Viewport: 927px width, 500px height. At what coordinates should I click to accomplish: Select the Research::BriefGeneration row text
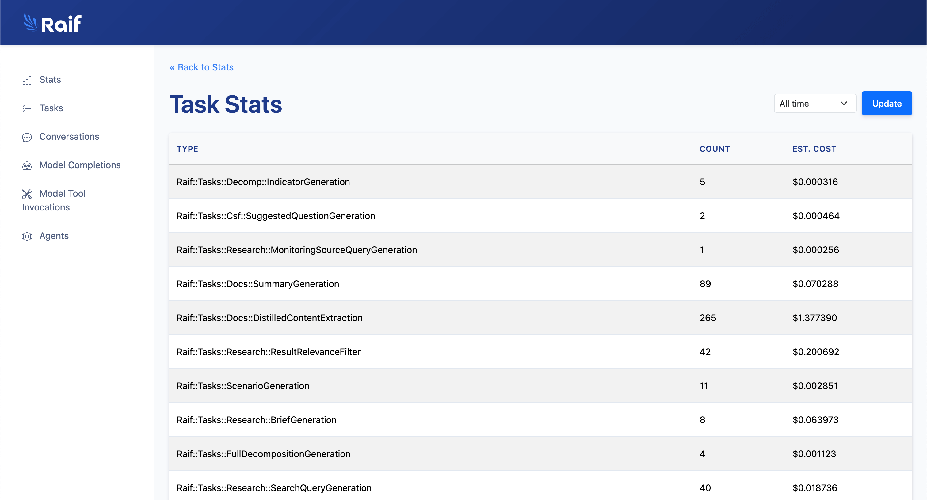[x=257, y=420]
